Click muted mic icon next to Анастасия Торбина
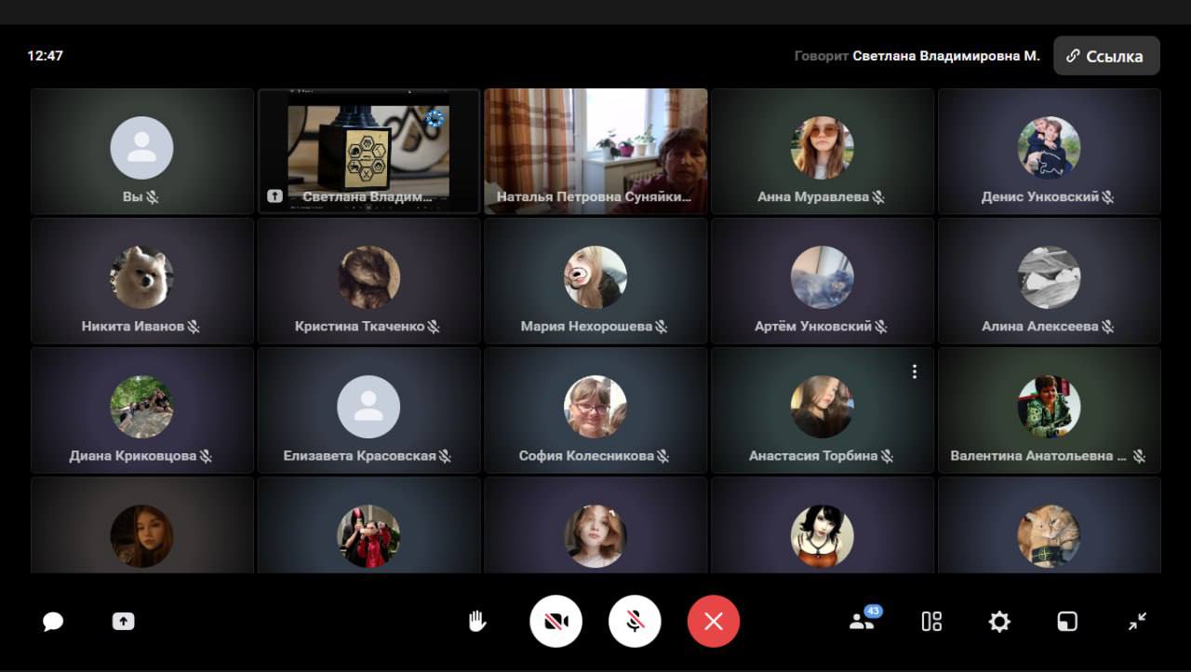The height and width of the screenshot is (672, 1191). pos(888,456)
